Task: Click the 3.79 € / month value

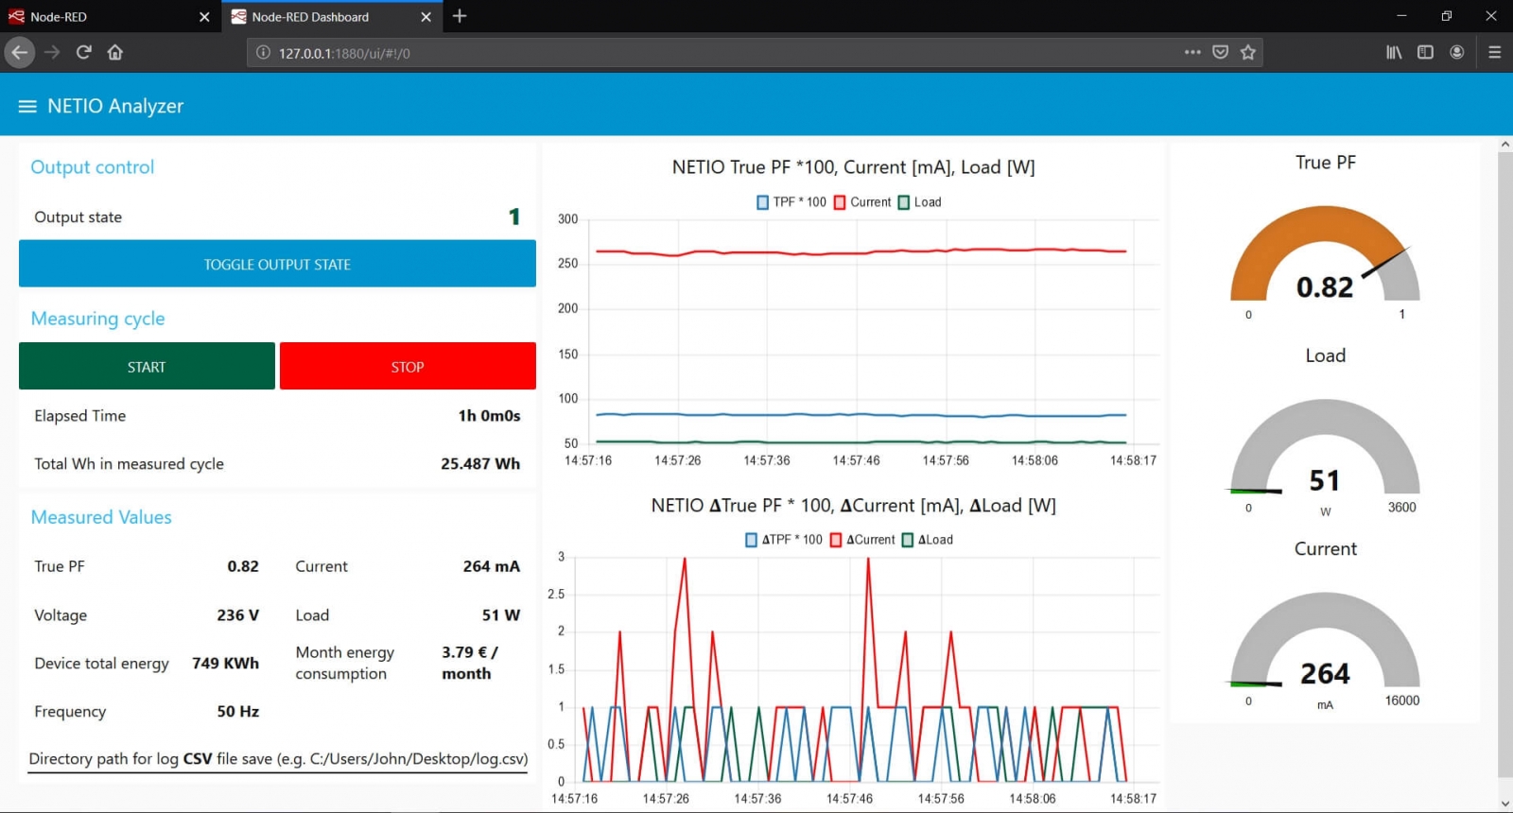Action: pyautogui.click(x=470, y=663)
